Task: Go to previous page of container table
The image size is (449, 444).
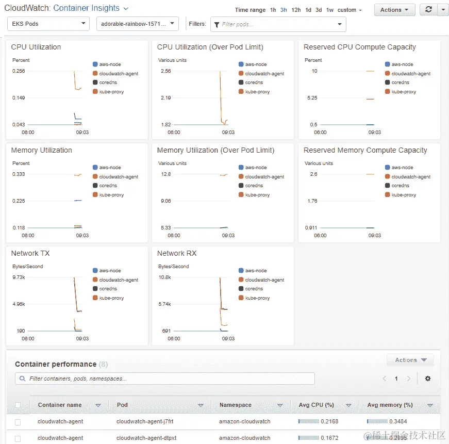Action: click(385, 379)
